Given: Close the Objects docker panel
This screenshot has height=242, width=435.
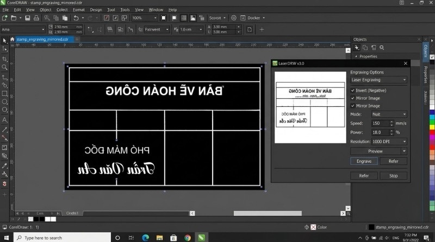Looking at the screenshot, I should coord(419,40).
